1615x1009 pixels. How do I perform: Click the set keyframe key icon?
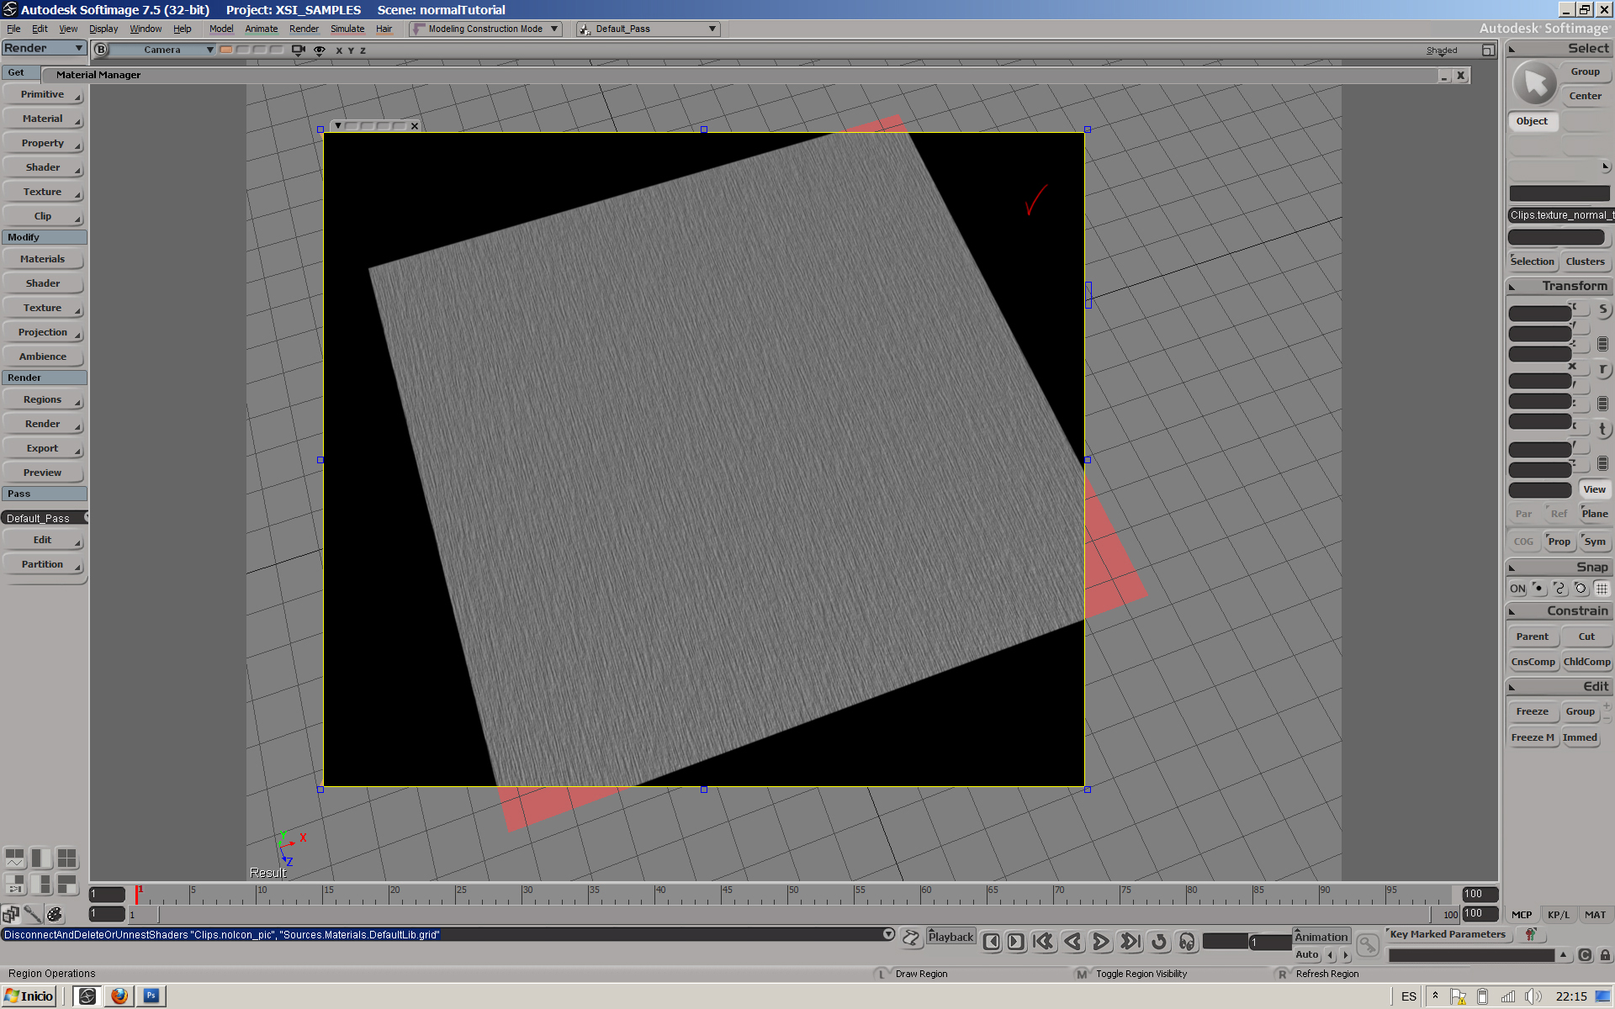(1368, 945)
